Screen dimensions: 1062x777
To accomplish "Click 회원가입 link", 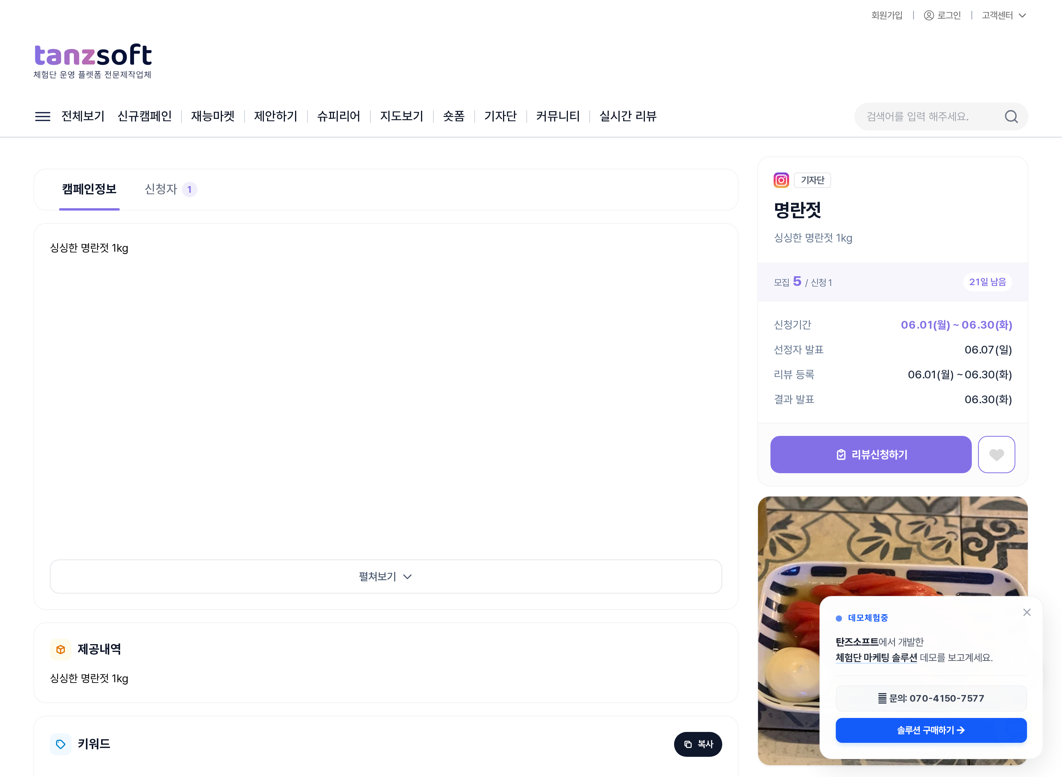I will [887, 16].
